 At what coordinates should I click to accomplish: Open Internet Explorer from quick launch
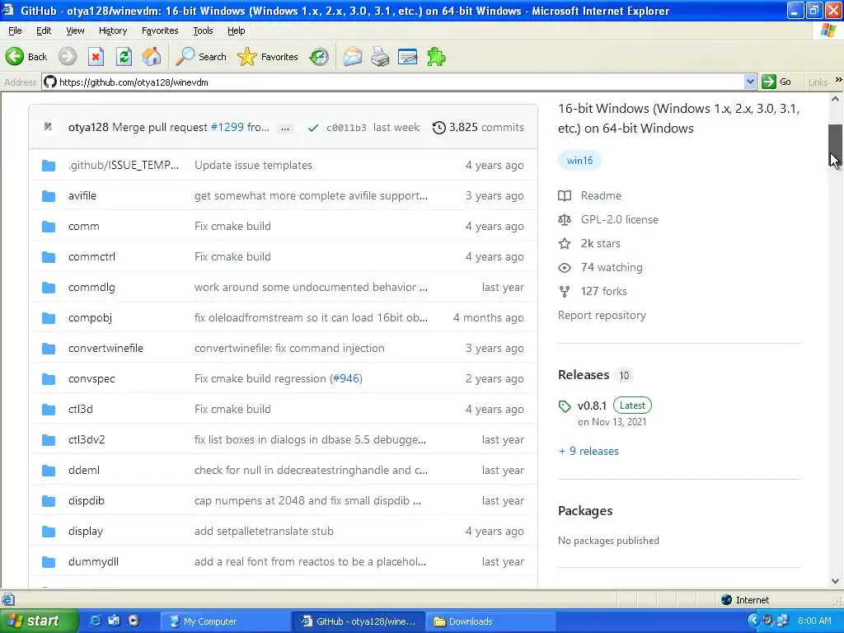(x=95, y=621)
